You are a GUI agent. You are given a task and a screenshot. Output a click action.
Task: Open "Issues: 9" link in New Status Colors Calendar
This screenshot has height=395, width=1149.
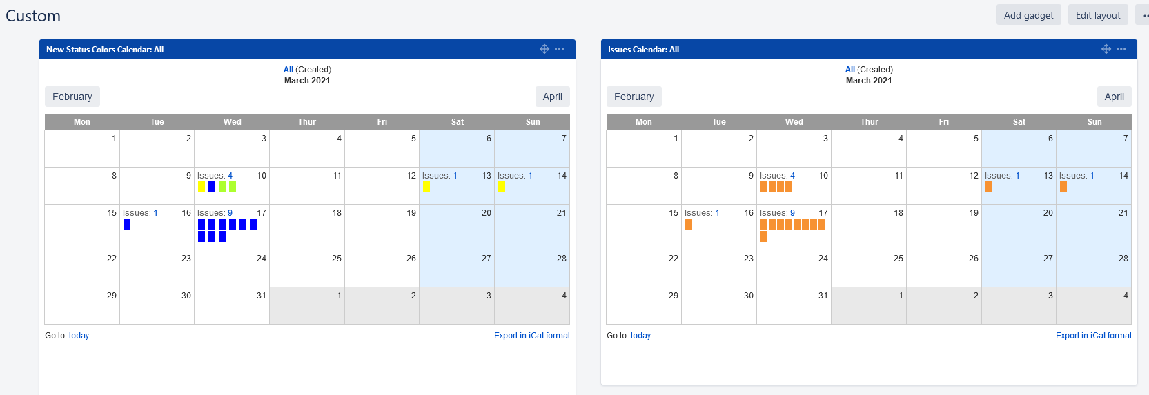point(230,213)
